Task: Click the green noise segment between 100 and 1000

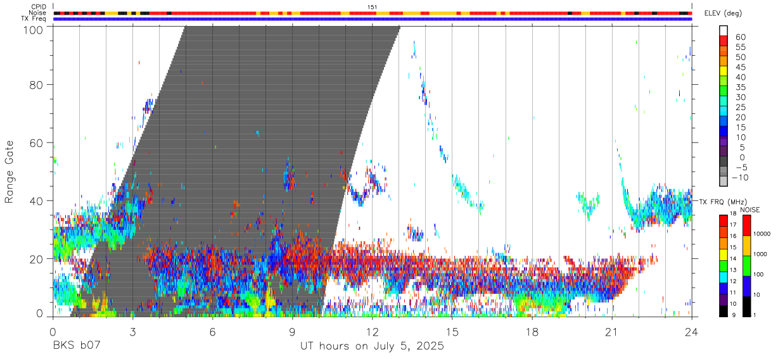Action: tap(747, 265)
